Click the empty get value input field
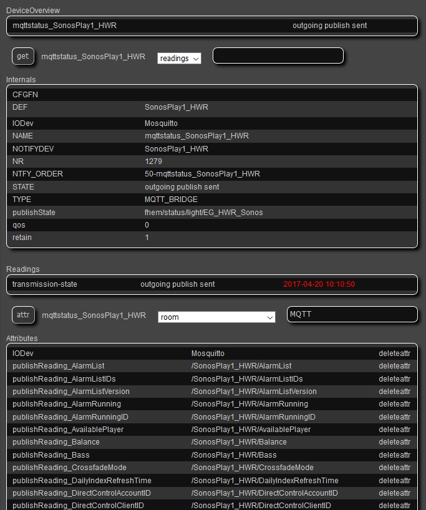 coord(278,56)
